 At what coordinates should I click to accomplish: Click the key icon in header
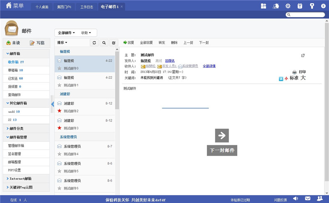click(312, 6)
